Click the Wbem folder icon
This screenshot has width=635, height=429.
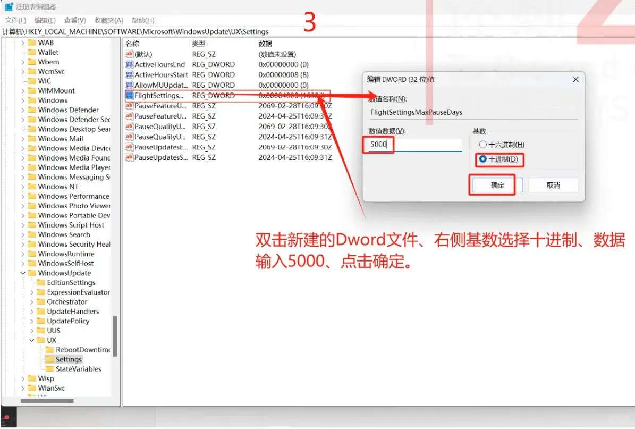coord(31,62)
